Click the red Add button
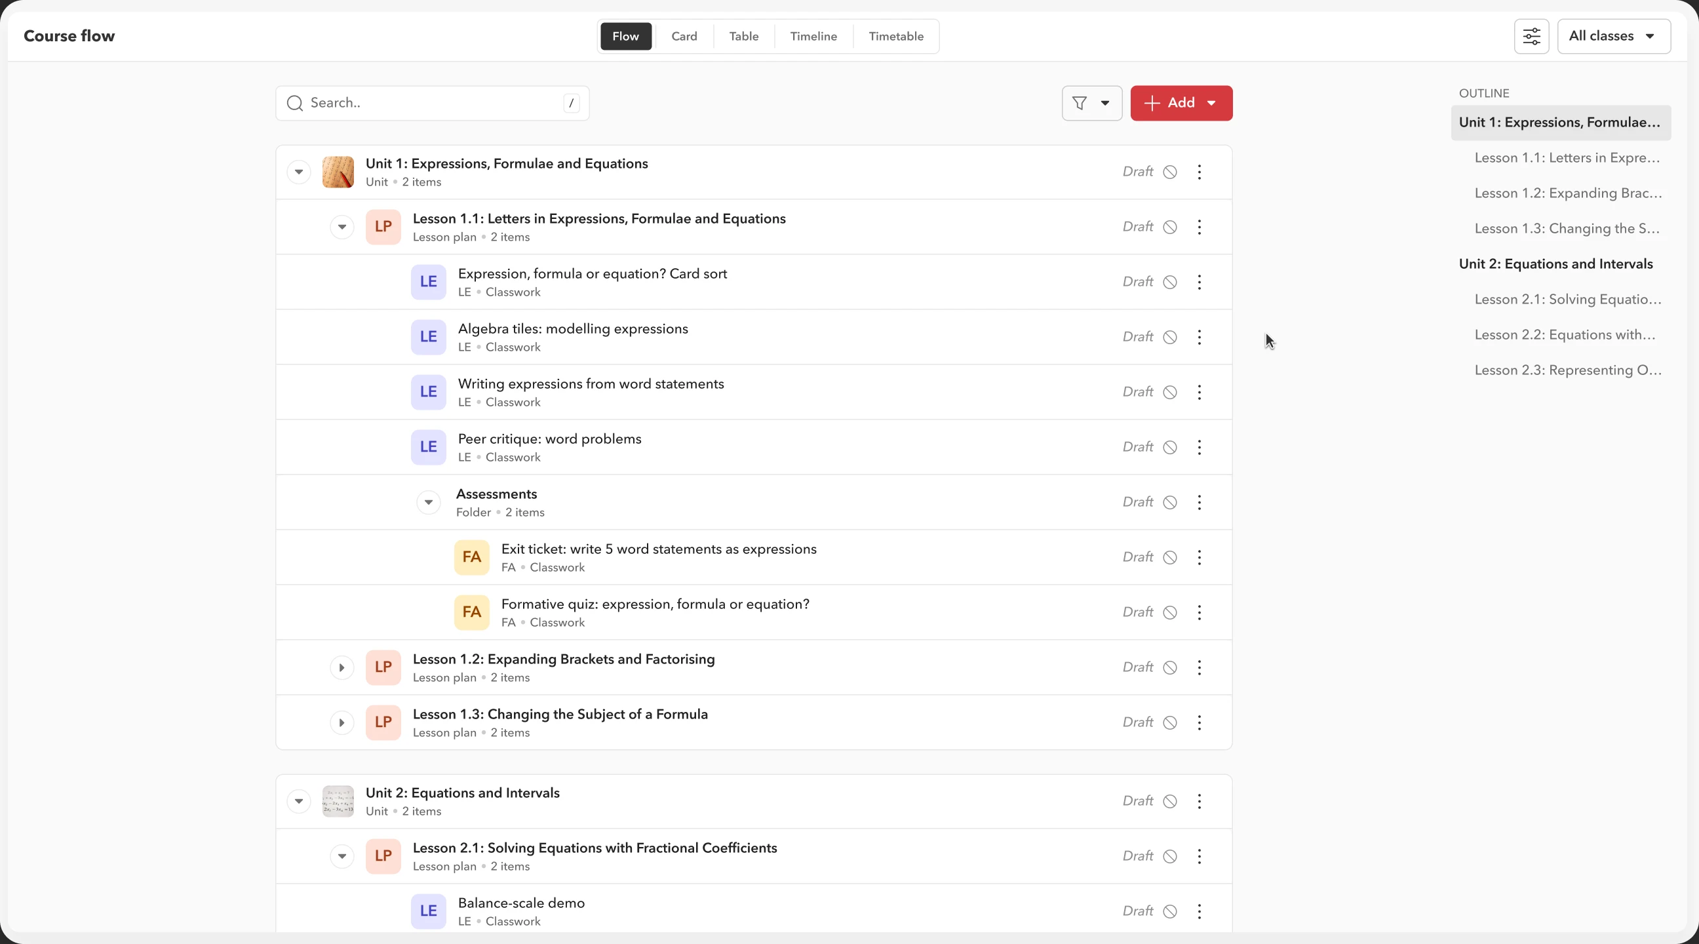 (1181, 103)
